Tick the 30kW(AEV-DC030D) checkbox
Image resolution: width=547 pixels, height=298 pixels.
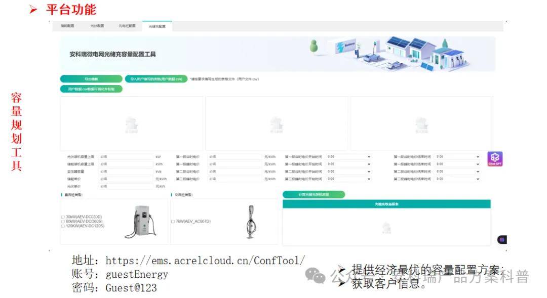coord(63,217)
